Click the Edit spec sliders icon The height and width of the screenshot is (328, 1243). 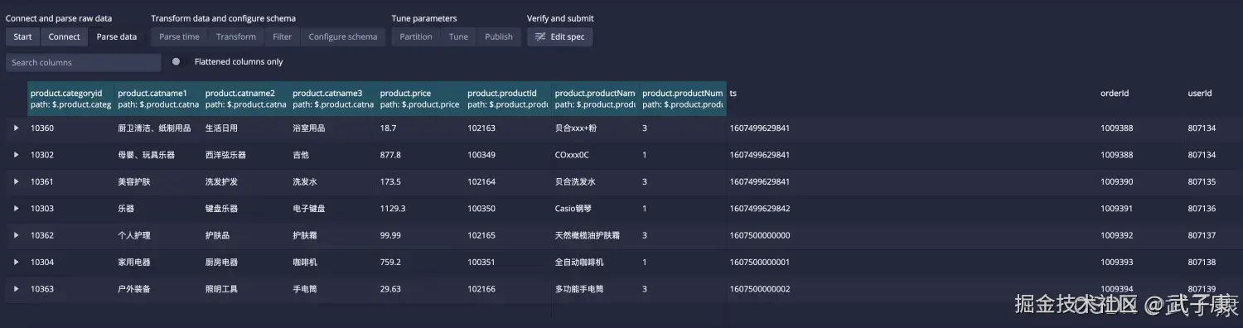click(540, 36)
